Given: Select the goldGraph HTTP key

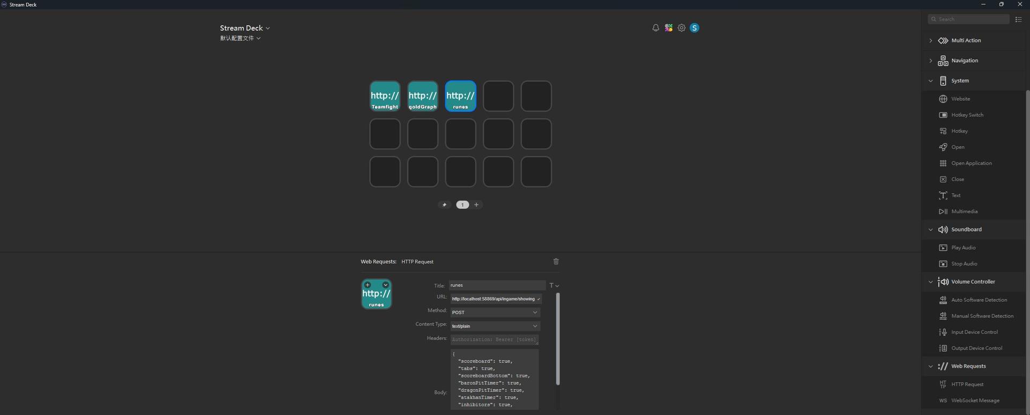Looking at the screenshot, I should click(422, 96).
